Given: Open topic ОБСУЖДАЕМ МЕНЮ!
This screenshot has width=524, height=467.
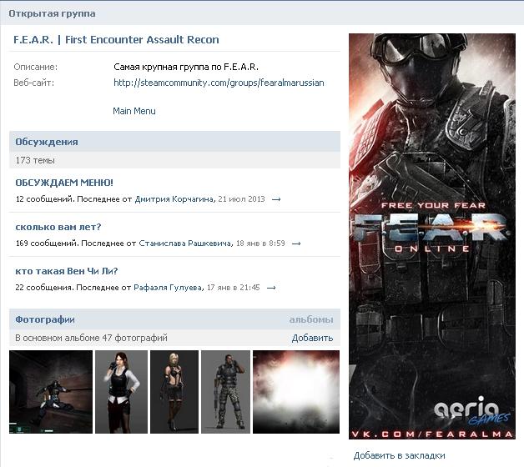Looking at the screenshot, I should tap(64, 183).
